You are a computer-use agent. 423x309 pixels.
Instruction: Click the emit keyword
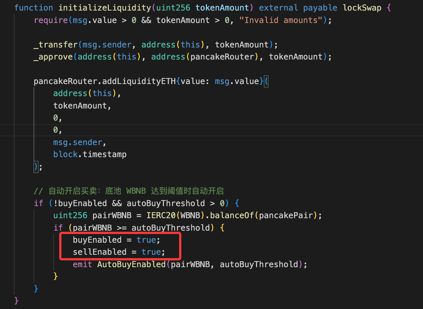click(83, 264)
